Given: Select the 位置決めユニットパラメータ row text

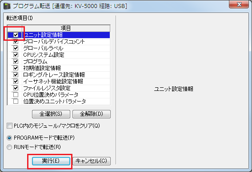Looking at the screenshot, I should 55,102.
